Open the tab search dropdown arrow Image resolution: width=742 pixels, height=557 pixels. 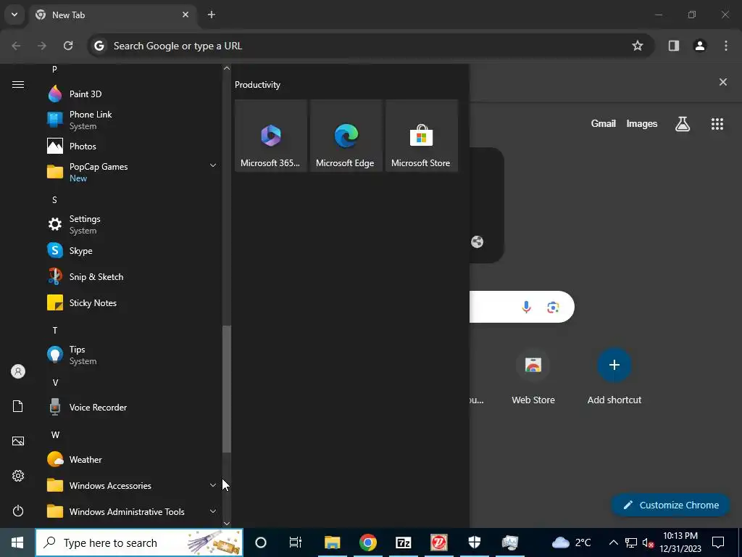coord(14,15)
